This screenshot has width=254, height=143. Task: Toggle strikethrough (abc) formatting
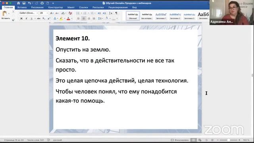[38, 19]
